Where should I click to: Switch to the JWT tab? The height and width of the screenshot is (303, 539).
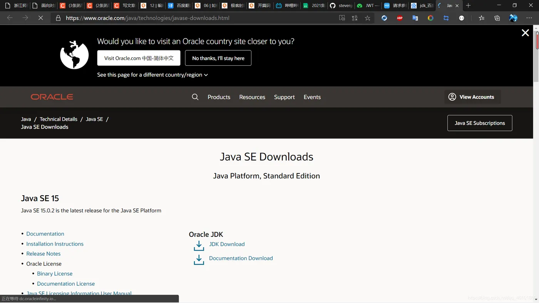tap(368, 5)
